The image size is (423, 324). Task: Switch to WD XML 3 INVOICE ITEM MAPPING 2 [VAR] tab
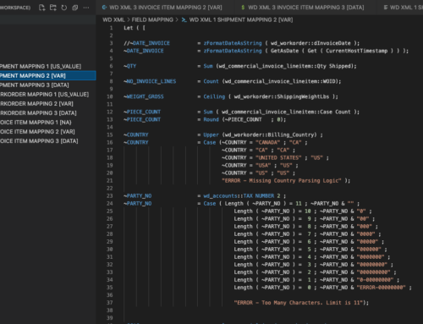click(x=166, y=8)
